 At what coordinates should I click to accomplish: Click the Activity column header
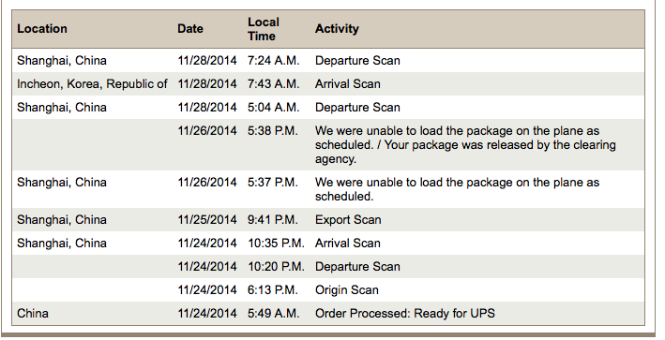[x=337, y=29]
